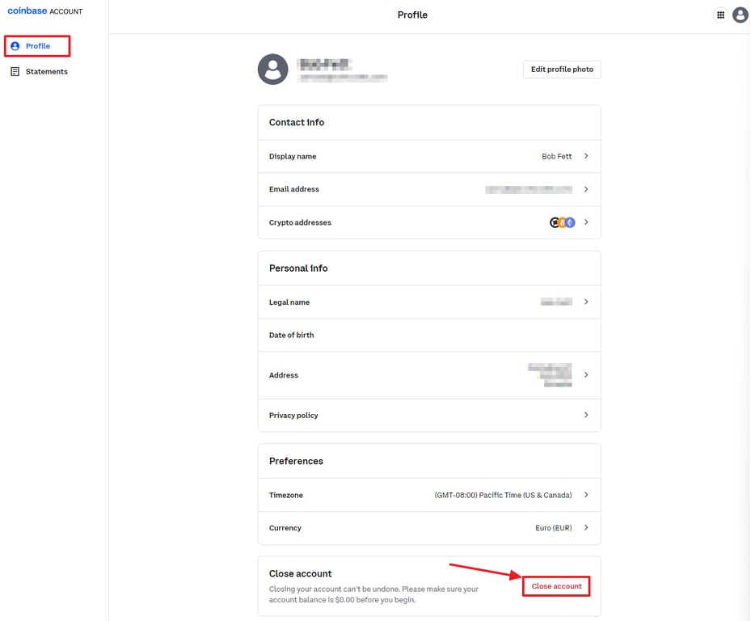Open the Currency setting row
The image size is (751, 621).
point(428,526)
